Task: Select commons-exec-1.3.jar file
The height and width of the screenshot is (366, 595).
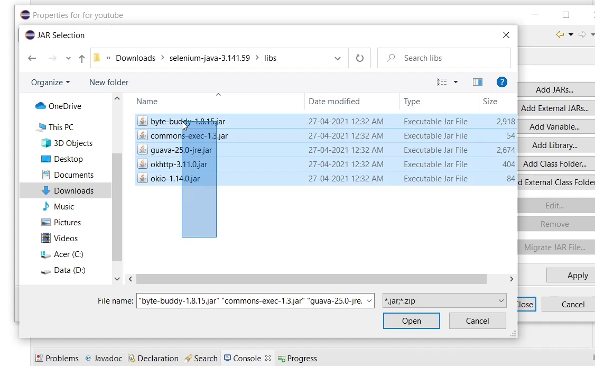Action: pos(326,136)
